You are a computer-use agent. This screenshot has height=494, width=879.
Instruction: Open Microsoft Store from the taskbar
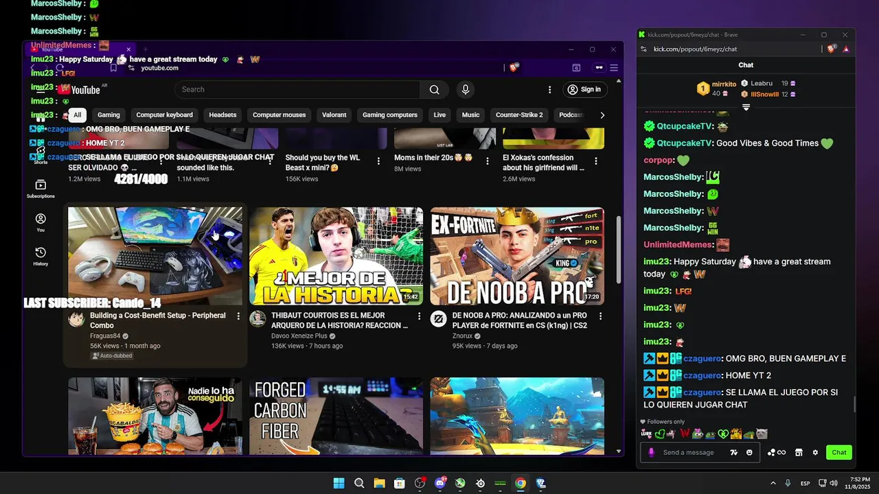[x=400, y=483]
